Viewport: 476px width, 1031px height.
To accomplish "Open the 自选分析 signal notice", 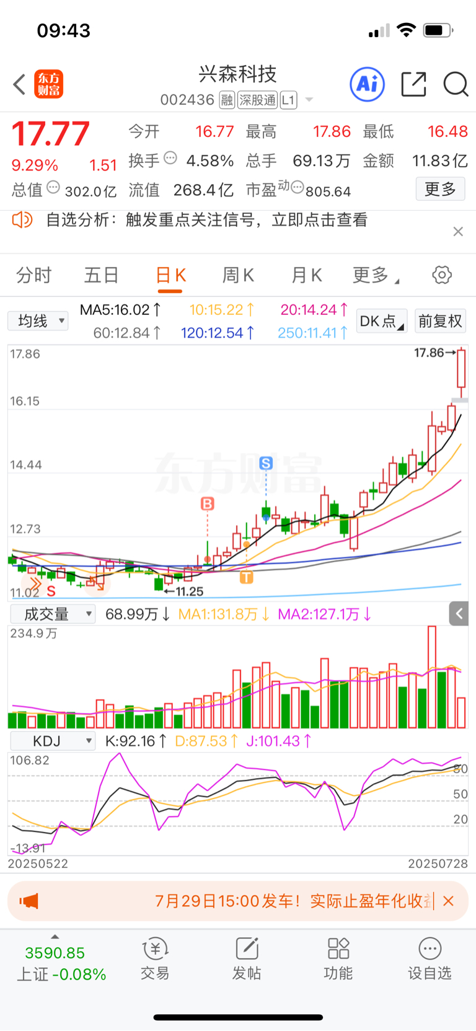I will 207,220.
